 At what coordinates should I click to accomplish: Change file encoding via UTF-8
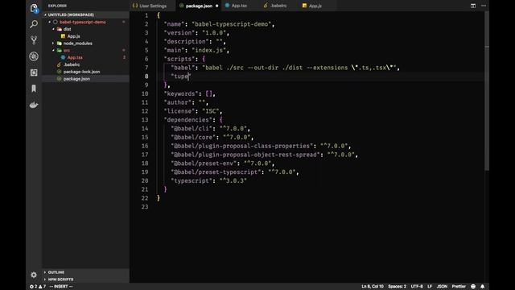417,287
